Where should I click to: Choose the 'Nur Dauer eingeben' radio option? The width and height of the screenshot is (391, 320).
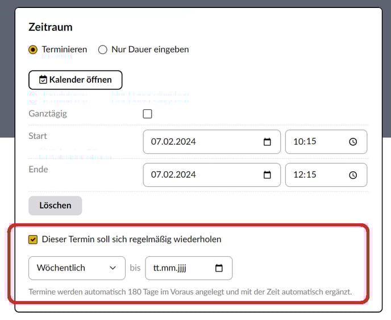click(103, 50)
